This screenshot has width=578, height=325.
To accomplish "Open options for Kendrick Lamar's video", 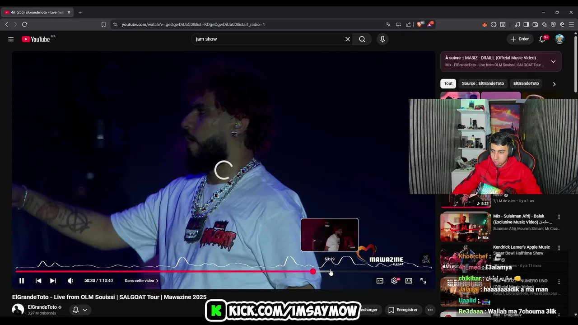I will [x=559, y=248].
